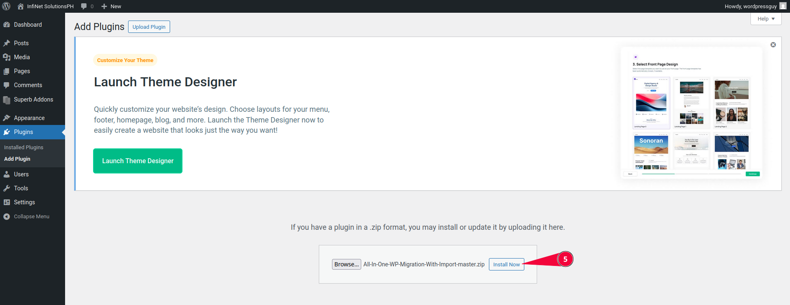Click the Launch Theme Designer button
Viewport: 790px width, 305px height.
138,161
